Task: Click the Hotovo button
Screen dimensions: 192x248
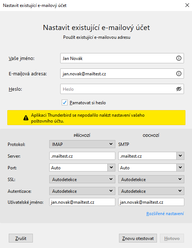Action: point(172,238)
